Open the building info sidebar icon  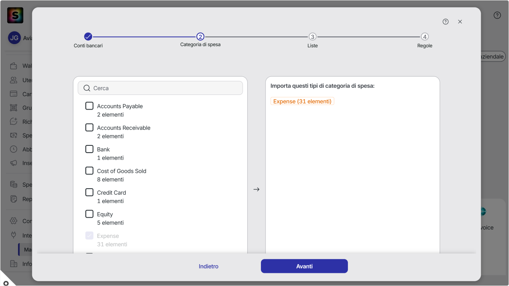pyautogui.click(x=14, y=264)
